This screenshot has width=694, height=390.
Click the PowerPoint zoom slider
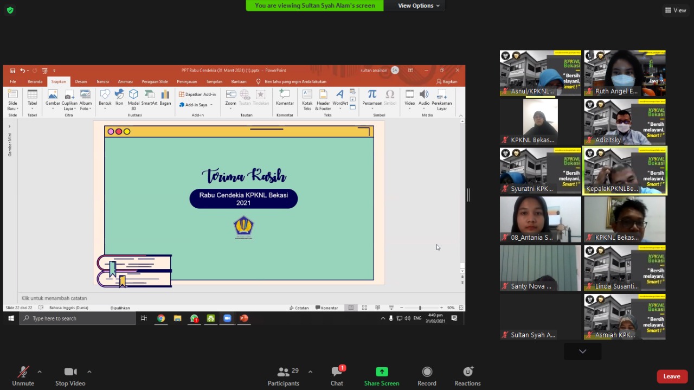click(420, 308)
